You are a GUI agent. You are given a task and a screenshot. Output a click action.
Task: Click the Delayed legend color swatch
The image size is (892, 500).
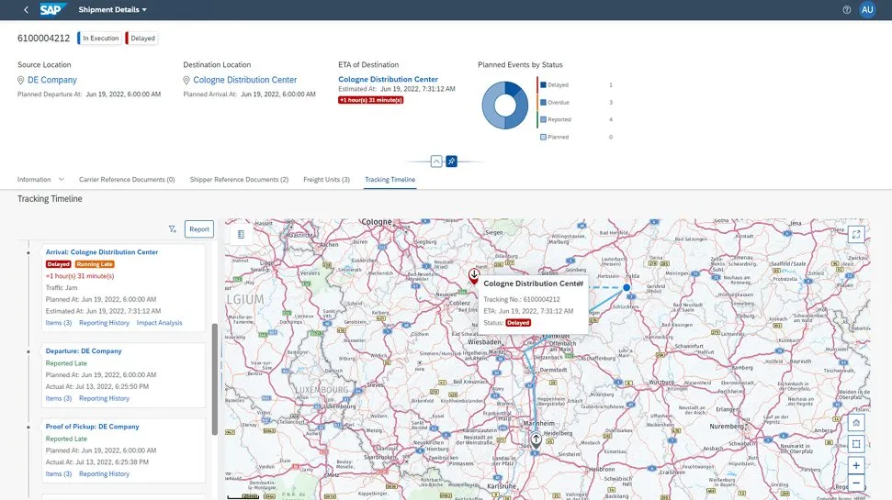[x=543, y=84]
